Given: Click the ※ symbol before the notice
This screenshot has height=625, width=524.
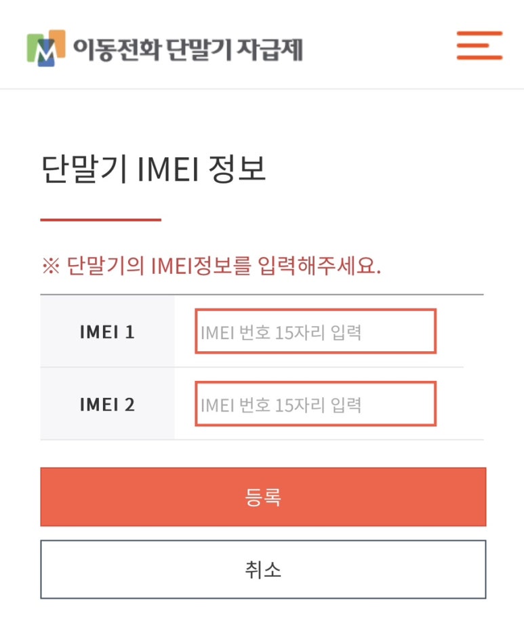Looking at the screenshot, I should point(51,266).
